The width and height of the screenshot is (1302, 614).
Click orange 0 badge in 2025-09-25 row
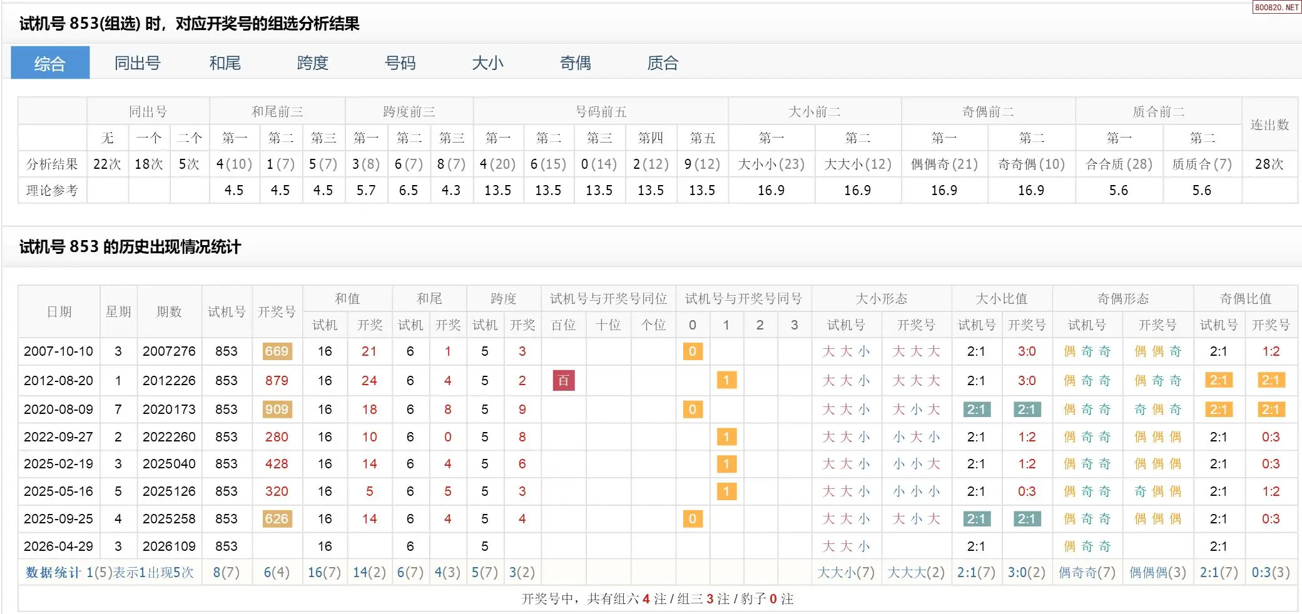[692, 519]
